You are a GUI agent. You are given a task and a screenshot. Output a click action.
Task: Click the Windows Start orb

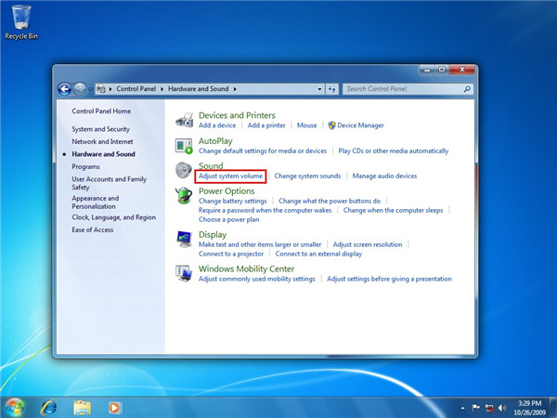point(15,407)
